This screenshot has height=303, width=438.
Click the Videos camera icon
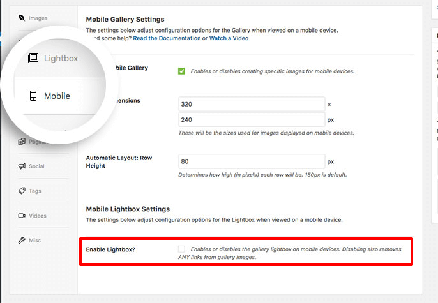click(22, 216)
